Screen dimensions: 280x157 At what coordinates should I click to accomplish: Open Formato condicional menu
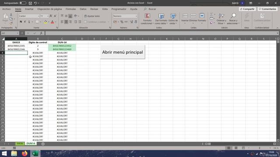[x=147, y=19]
